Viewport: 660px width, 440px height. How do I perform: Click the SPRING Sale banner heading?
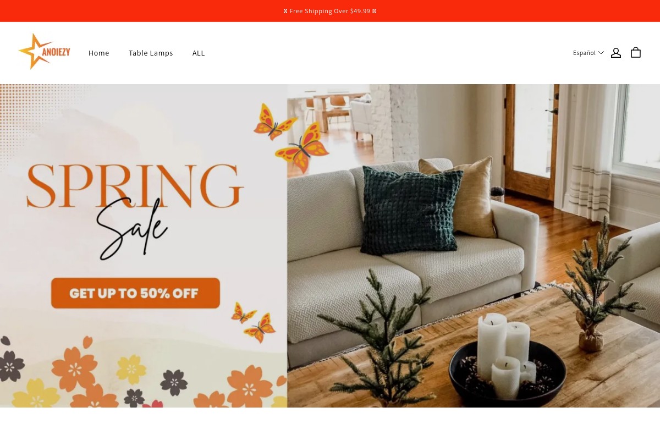pos(135,209)
